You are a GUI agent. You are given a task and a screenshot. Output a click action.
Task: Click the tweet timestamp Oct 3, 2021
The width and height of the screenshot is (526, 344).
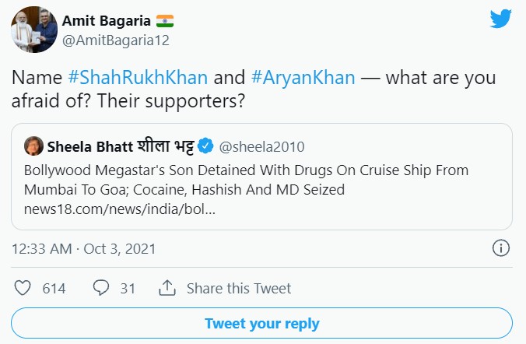(84, 249)
